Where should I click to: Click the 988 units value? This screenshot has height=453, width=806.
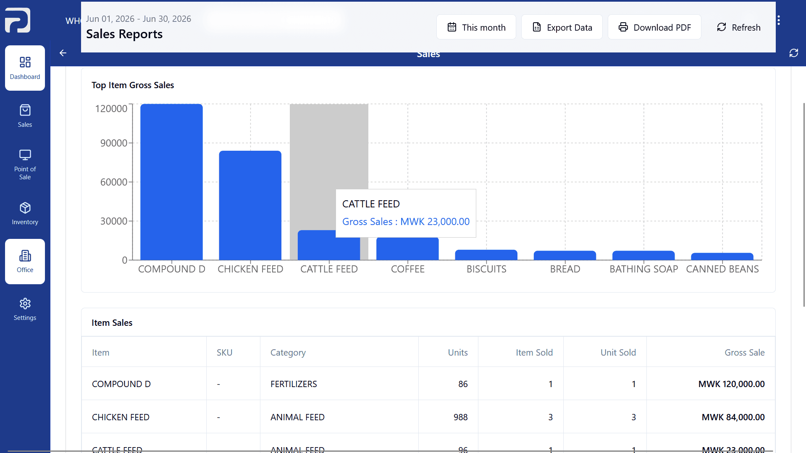click(460, 417)
